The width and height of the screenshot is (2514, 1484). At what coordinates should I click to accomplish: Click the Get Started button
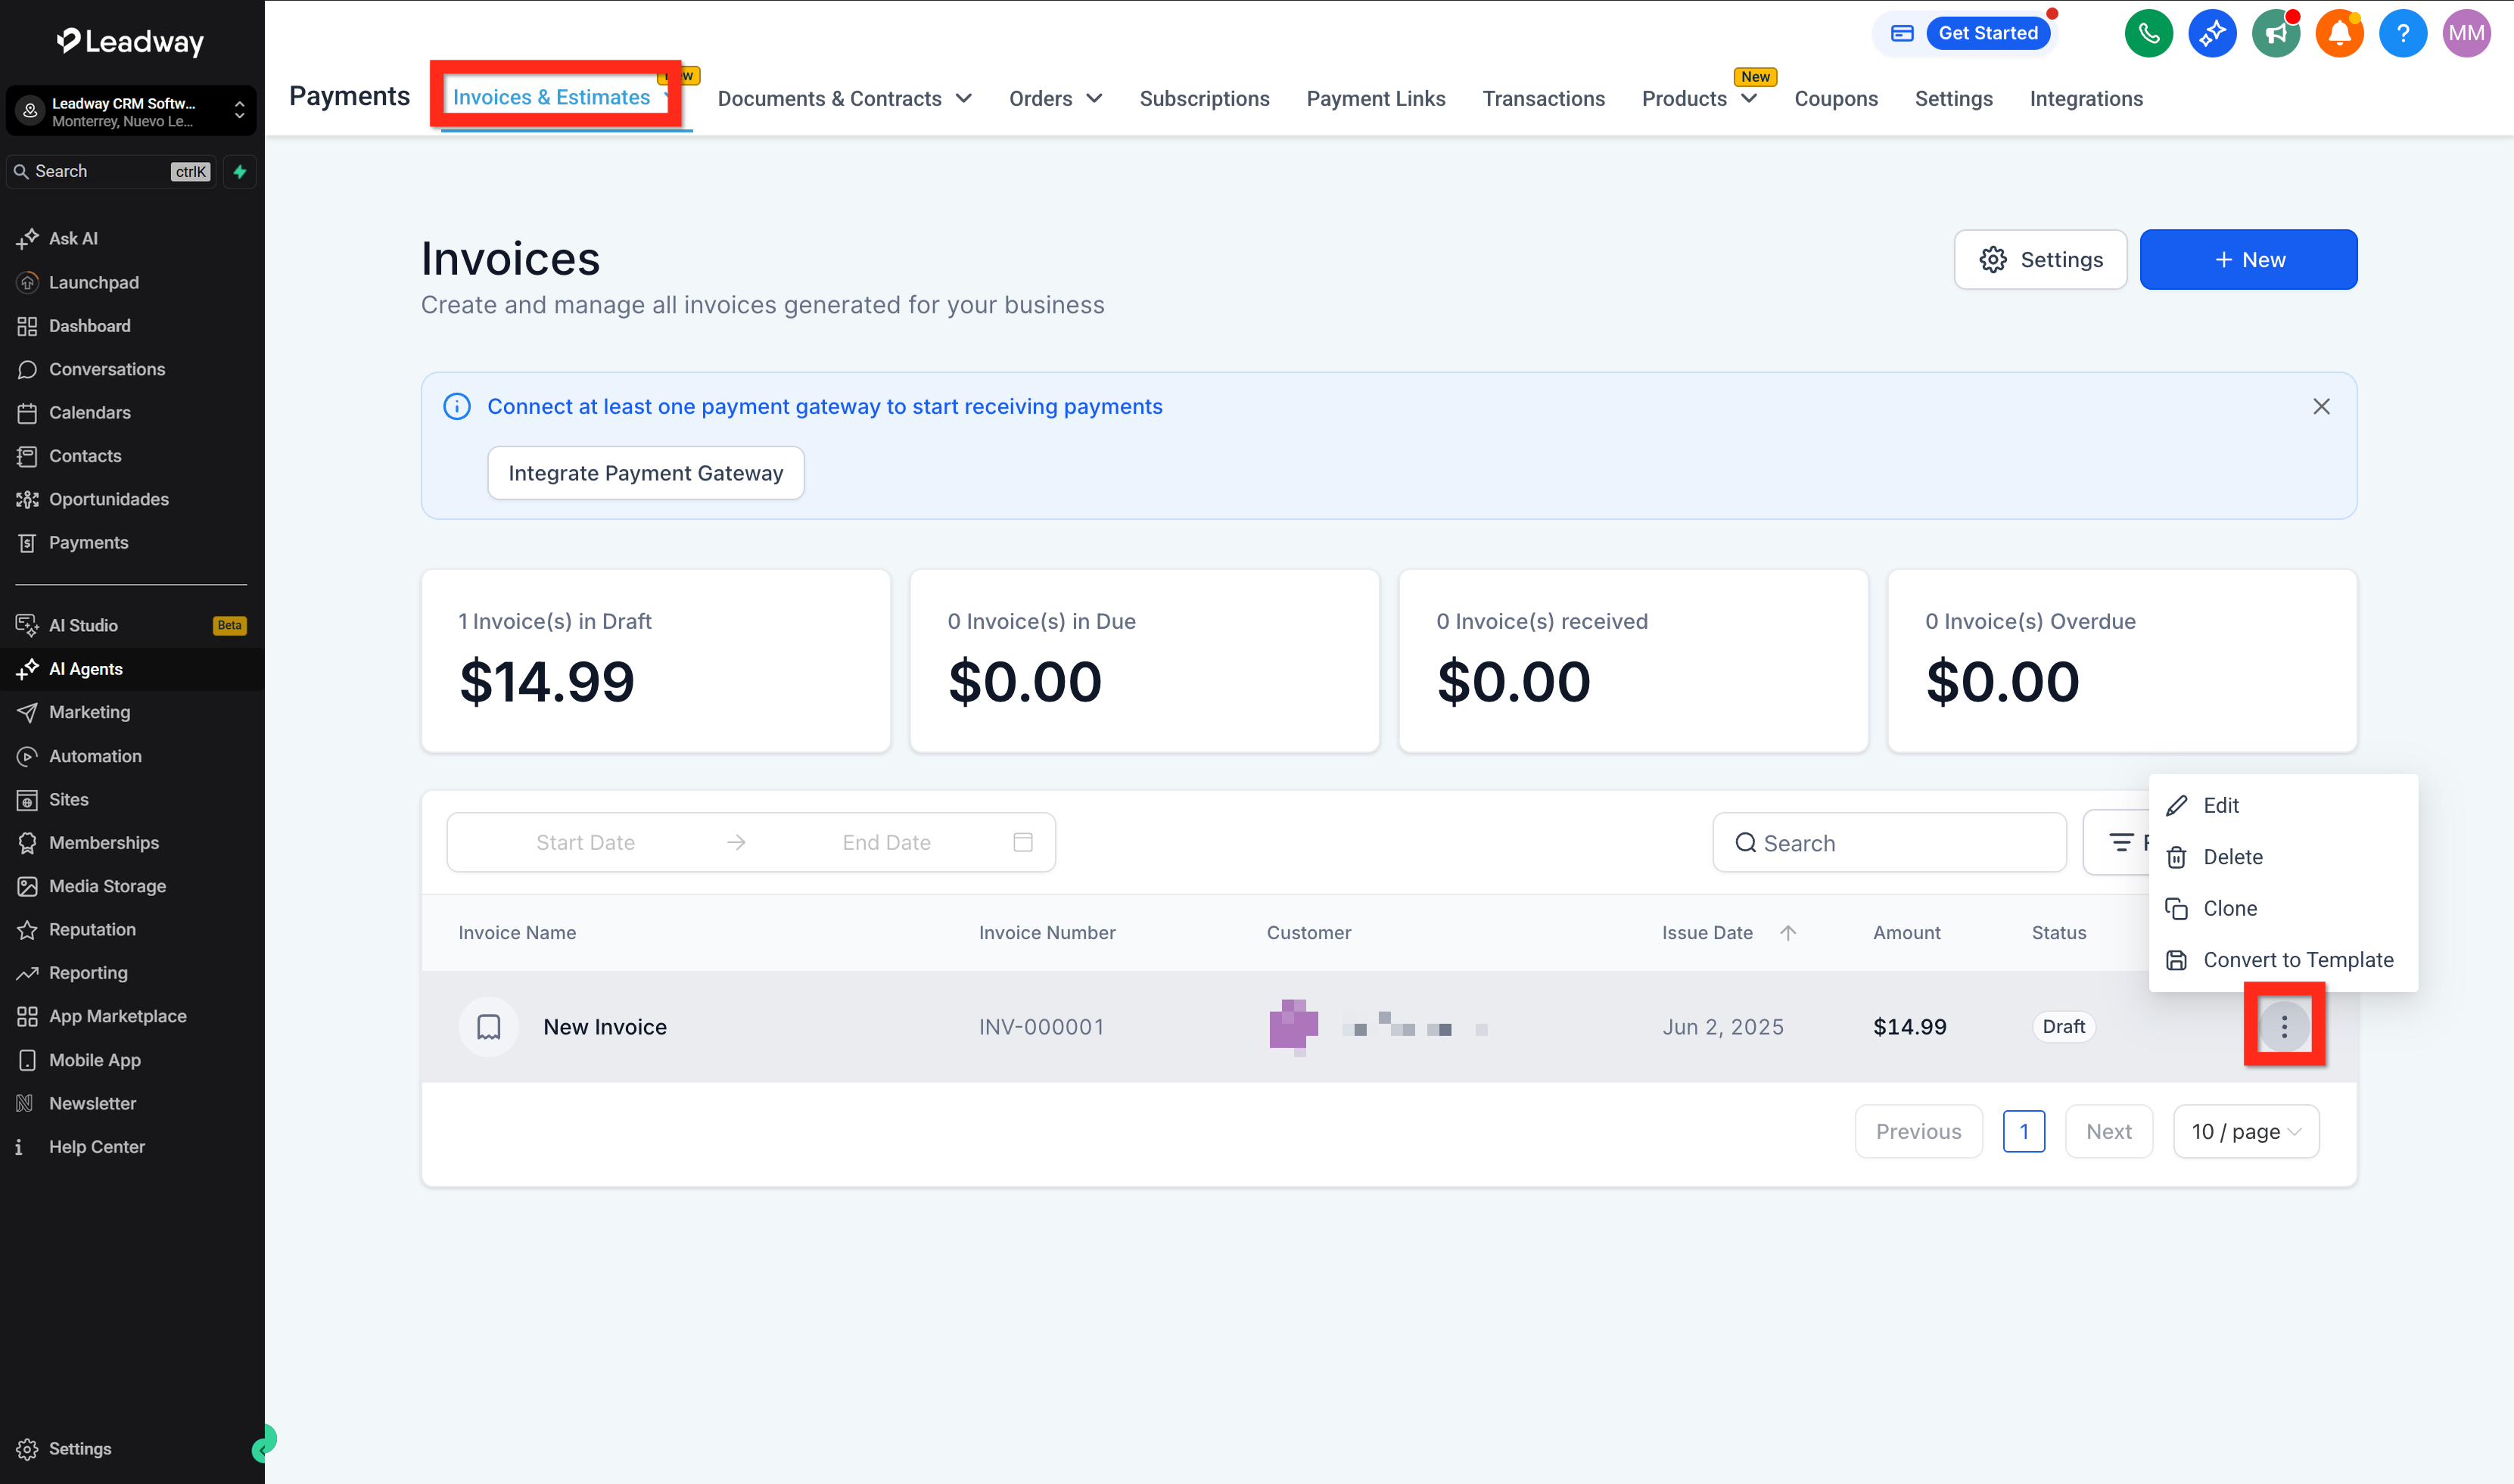pyautogui.click(x=1987, y=33)
